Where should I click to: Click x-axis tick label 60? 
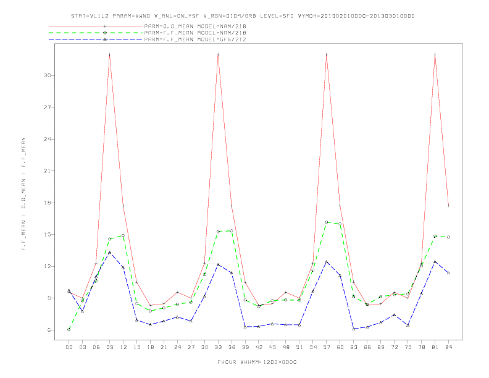coord(340,347)
